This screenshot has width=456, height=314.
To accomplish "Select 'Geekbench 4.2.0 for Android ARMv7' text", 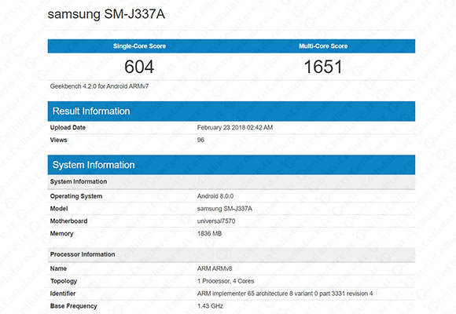I will point(100,86).
